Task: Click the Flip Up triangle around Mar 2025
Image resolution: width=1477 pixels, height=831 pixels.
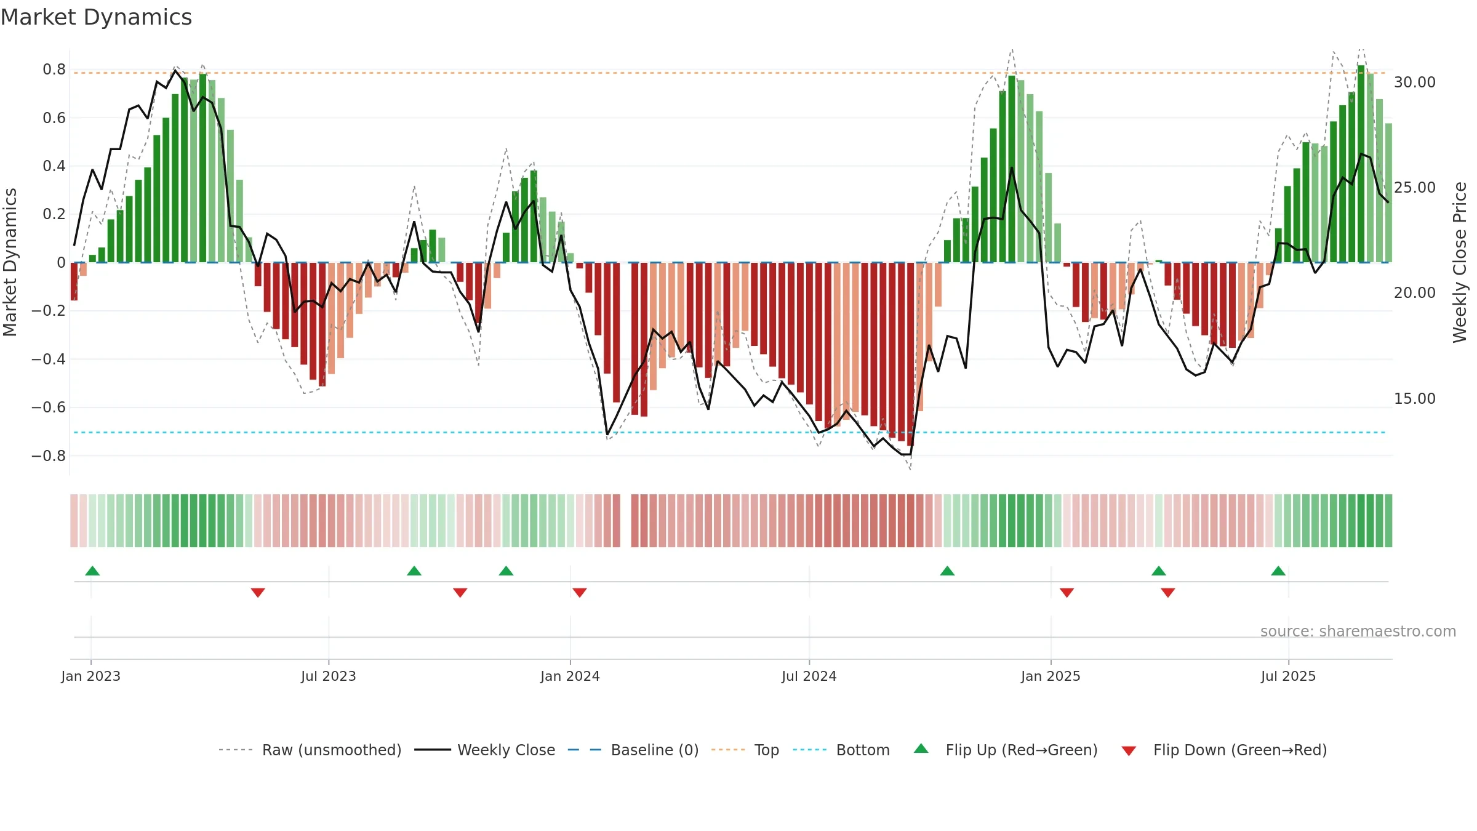Action: point(1159,571)
